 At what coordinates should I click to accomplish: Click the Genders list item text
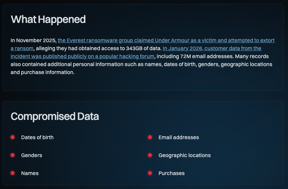(31, 155)
